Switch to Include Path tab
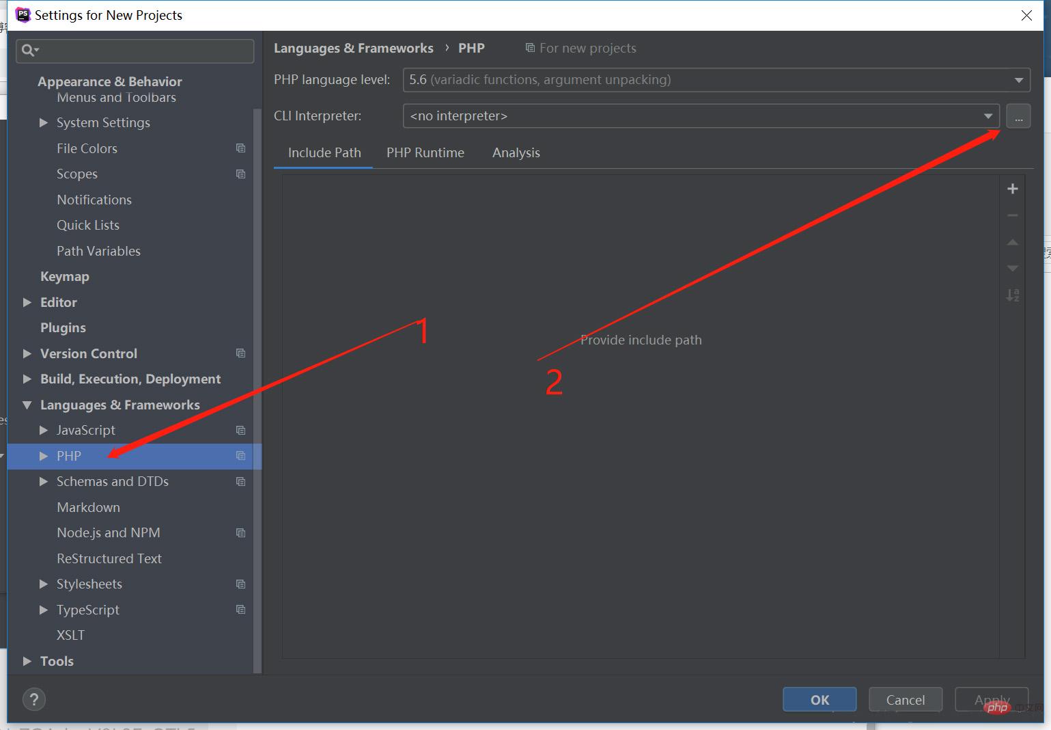The width and height of the screenshot is (1051, 730). [x=324, y=153]
